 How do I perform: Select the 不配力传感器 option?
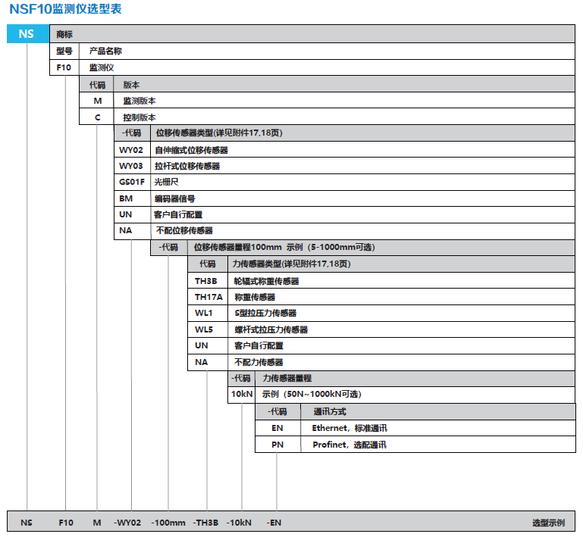(x=259, y=362)
